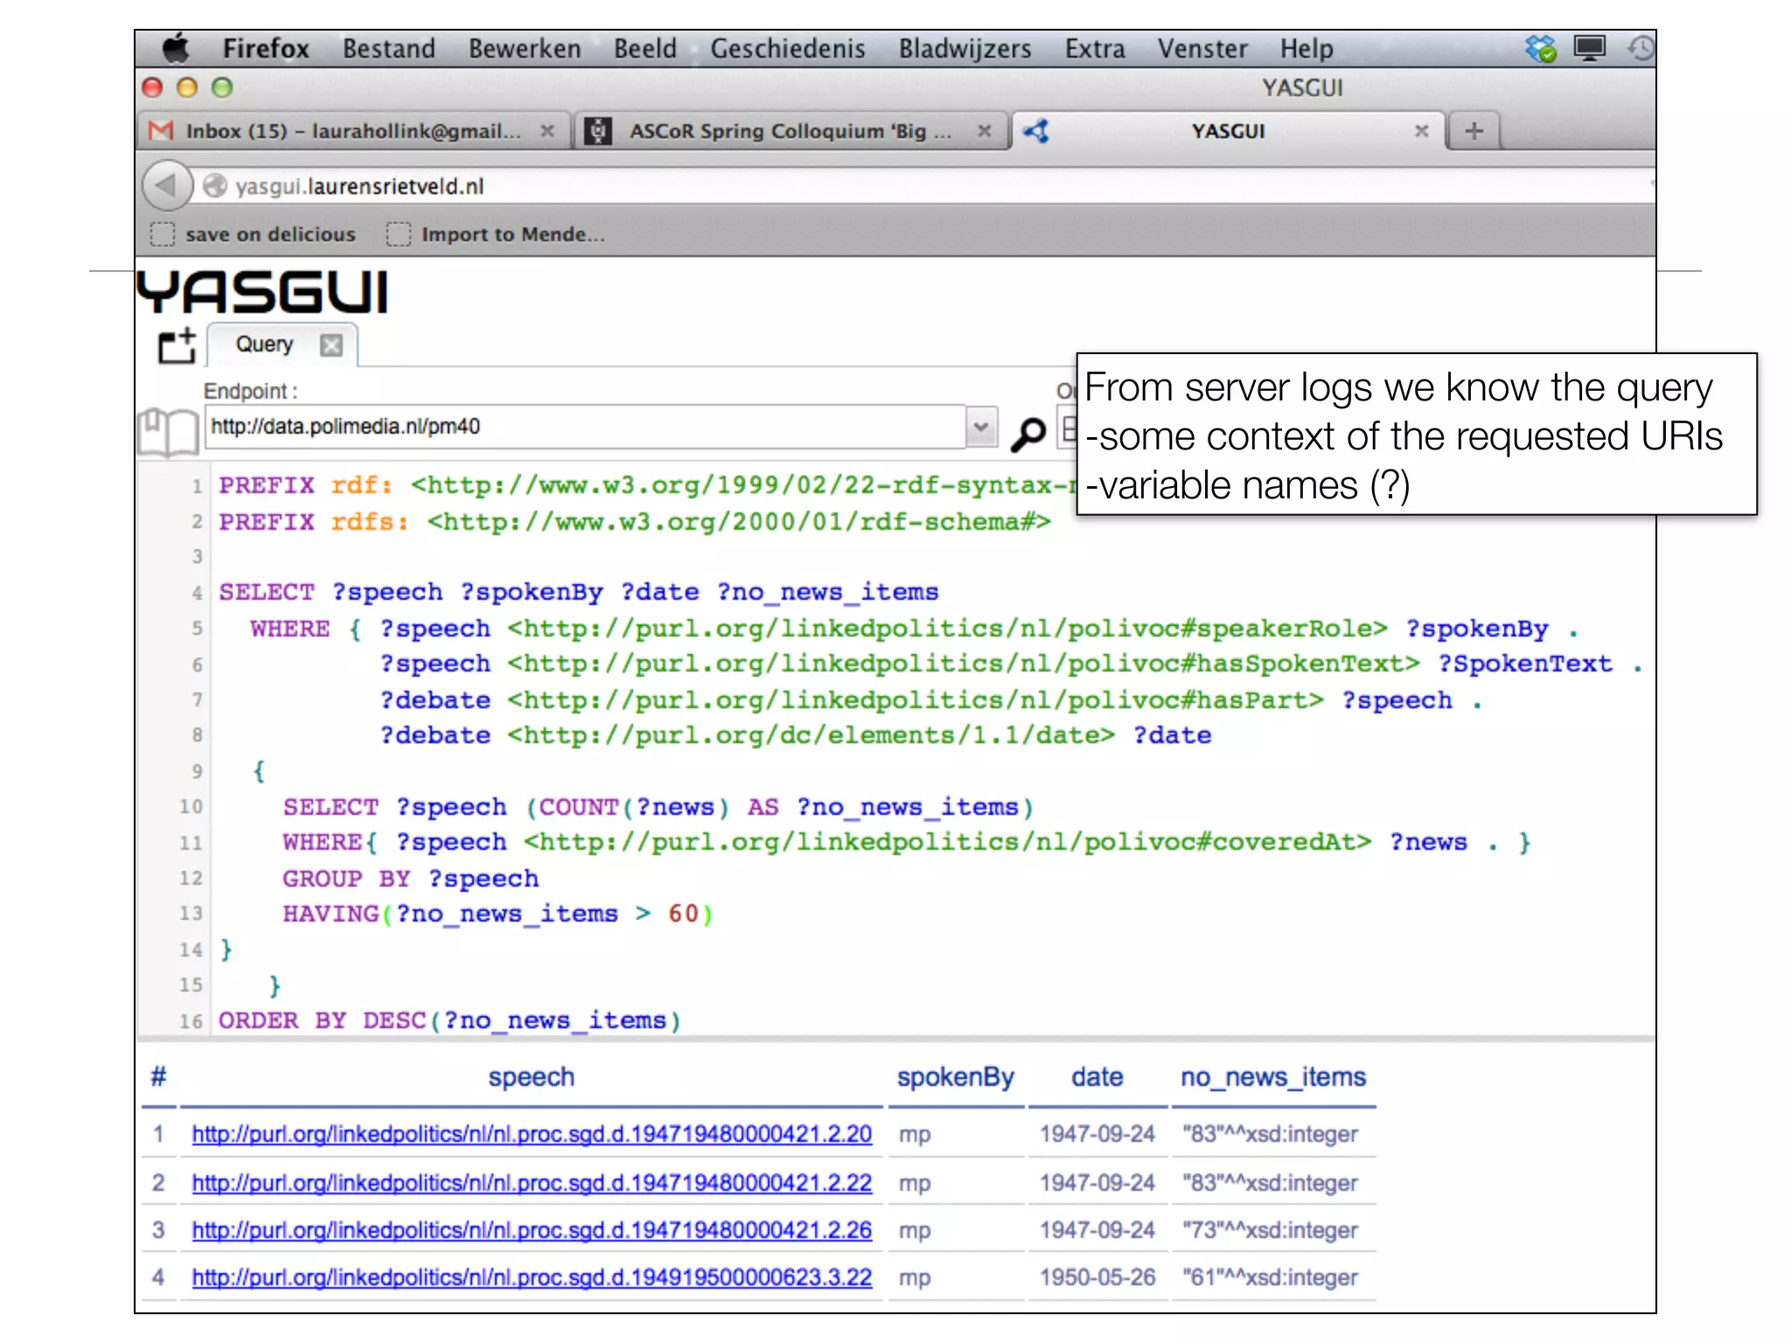This screenshot has width=1791, height=1343.
Task: Click the ORDER BY DESC line 16
Action: pyautogui.click(x=449, y=1021)
